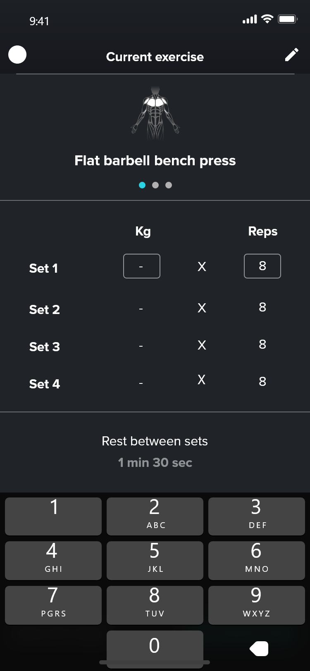
Task: Check the battery status icon
Action: point(287,19)
